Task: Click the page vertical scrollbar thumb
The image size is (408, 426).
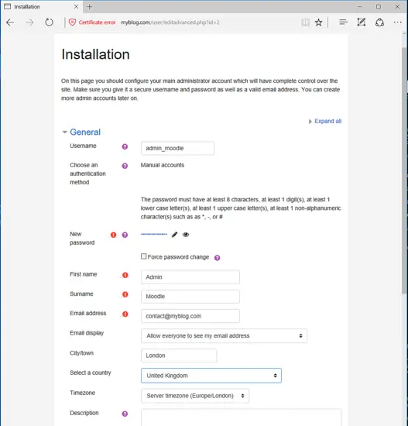Action: 405,170
